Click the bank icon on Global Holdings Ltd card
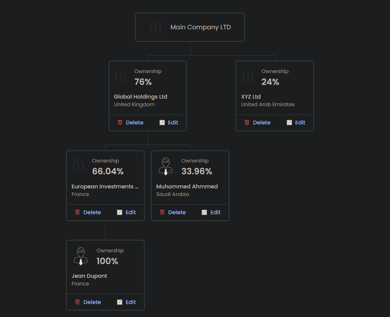The image size is (390, 317). click(x=121, y=75)
